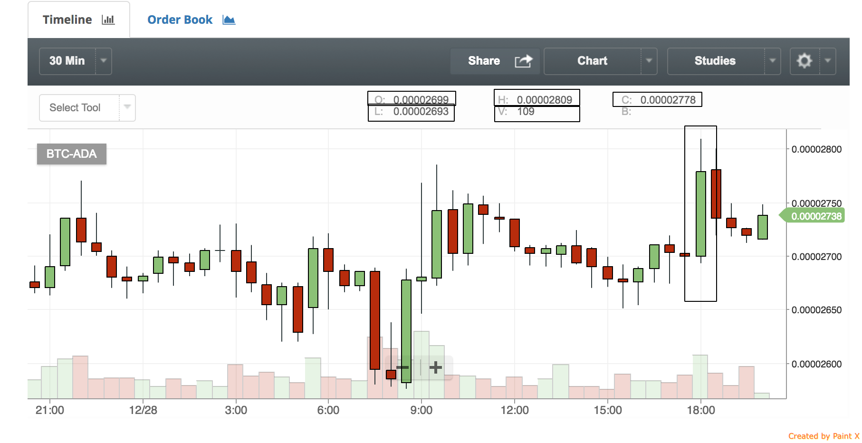Click the BTC-ADA pair label

[x=72, y=154]
